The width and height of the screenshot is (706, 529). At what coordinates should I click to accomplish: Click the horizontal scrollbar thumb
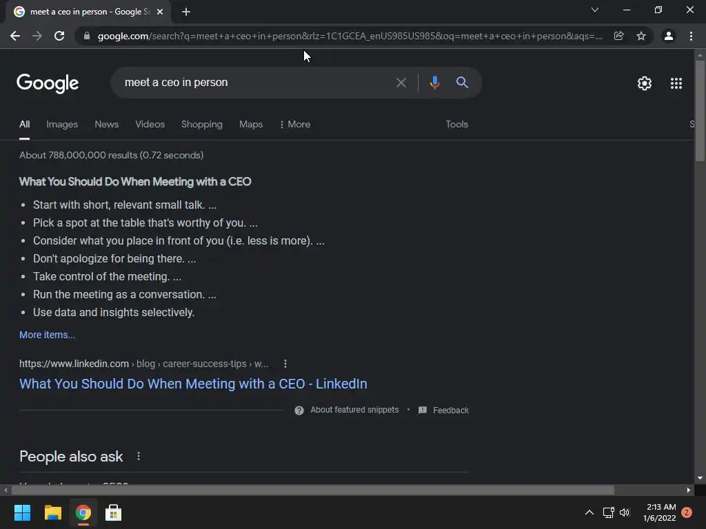pyautogui.click(x=312, y=490)
